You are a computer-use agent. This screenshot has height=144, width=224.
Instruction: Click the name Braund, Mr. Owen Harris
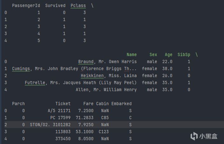(108, 61)
